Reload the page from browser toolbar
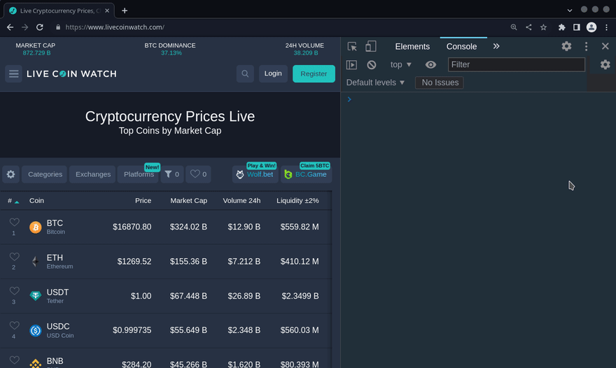The width and height of the screenshot is (616, 368). pos(40,27)
